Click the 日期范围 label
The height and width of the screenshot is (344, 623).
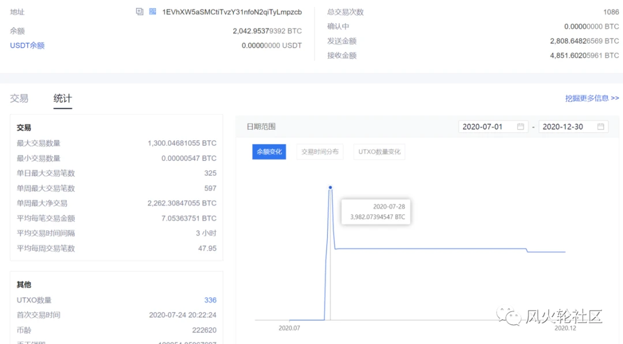[261, 127]
